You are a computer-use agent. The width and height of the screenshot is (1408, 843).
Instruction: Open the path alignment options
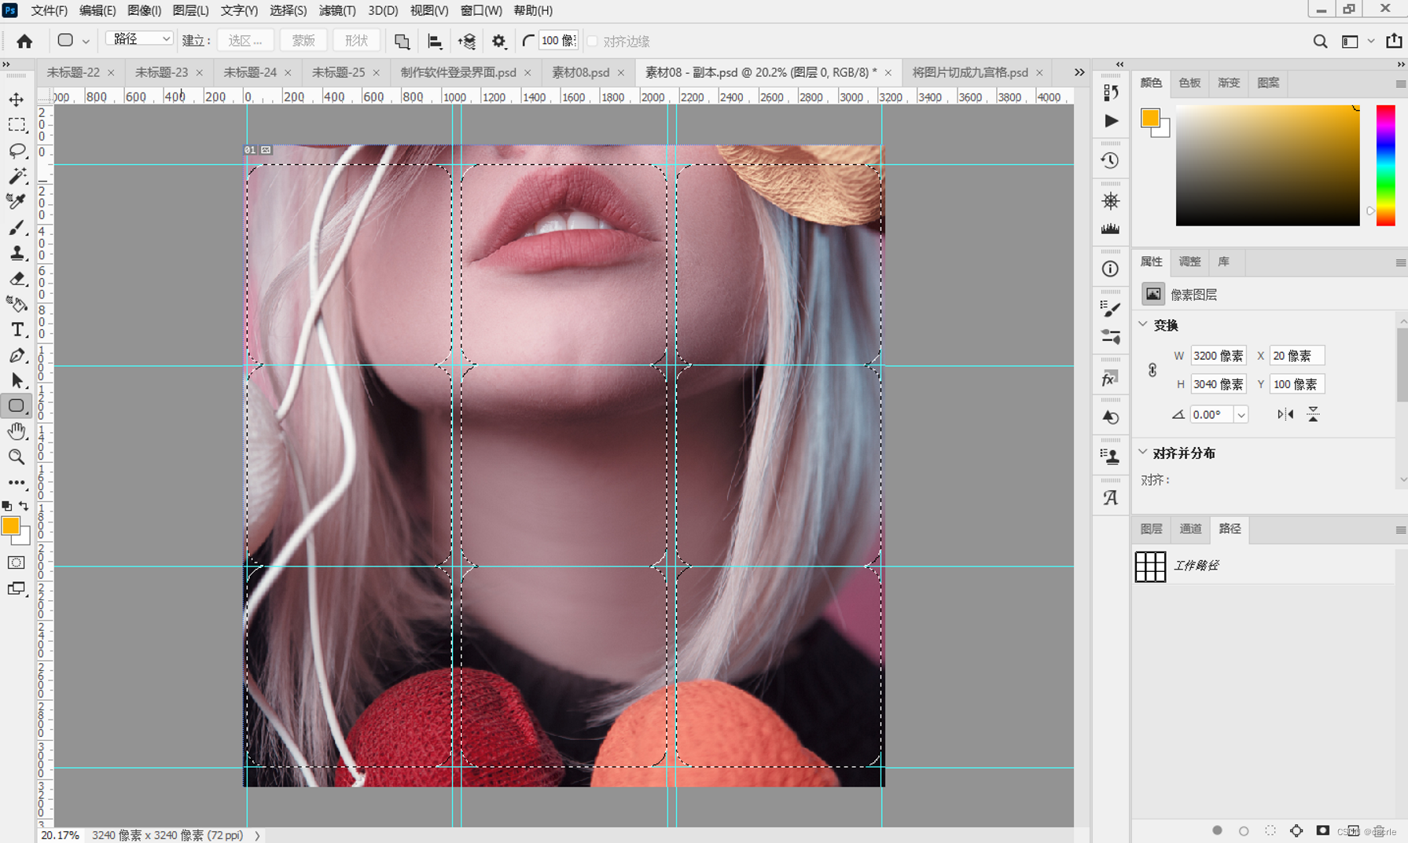(x=434, y=41)
